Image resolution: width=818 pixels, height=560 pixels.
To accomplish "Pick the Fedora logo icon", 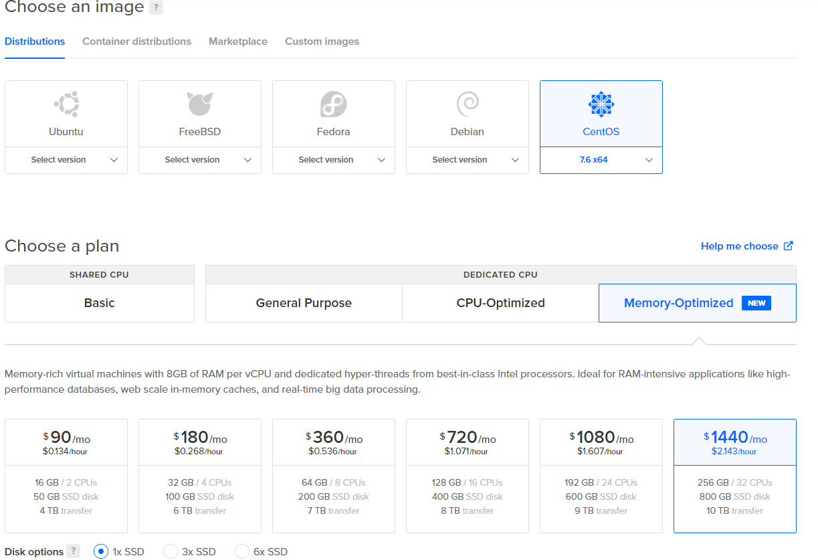I will (333, 104).
